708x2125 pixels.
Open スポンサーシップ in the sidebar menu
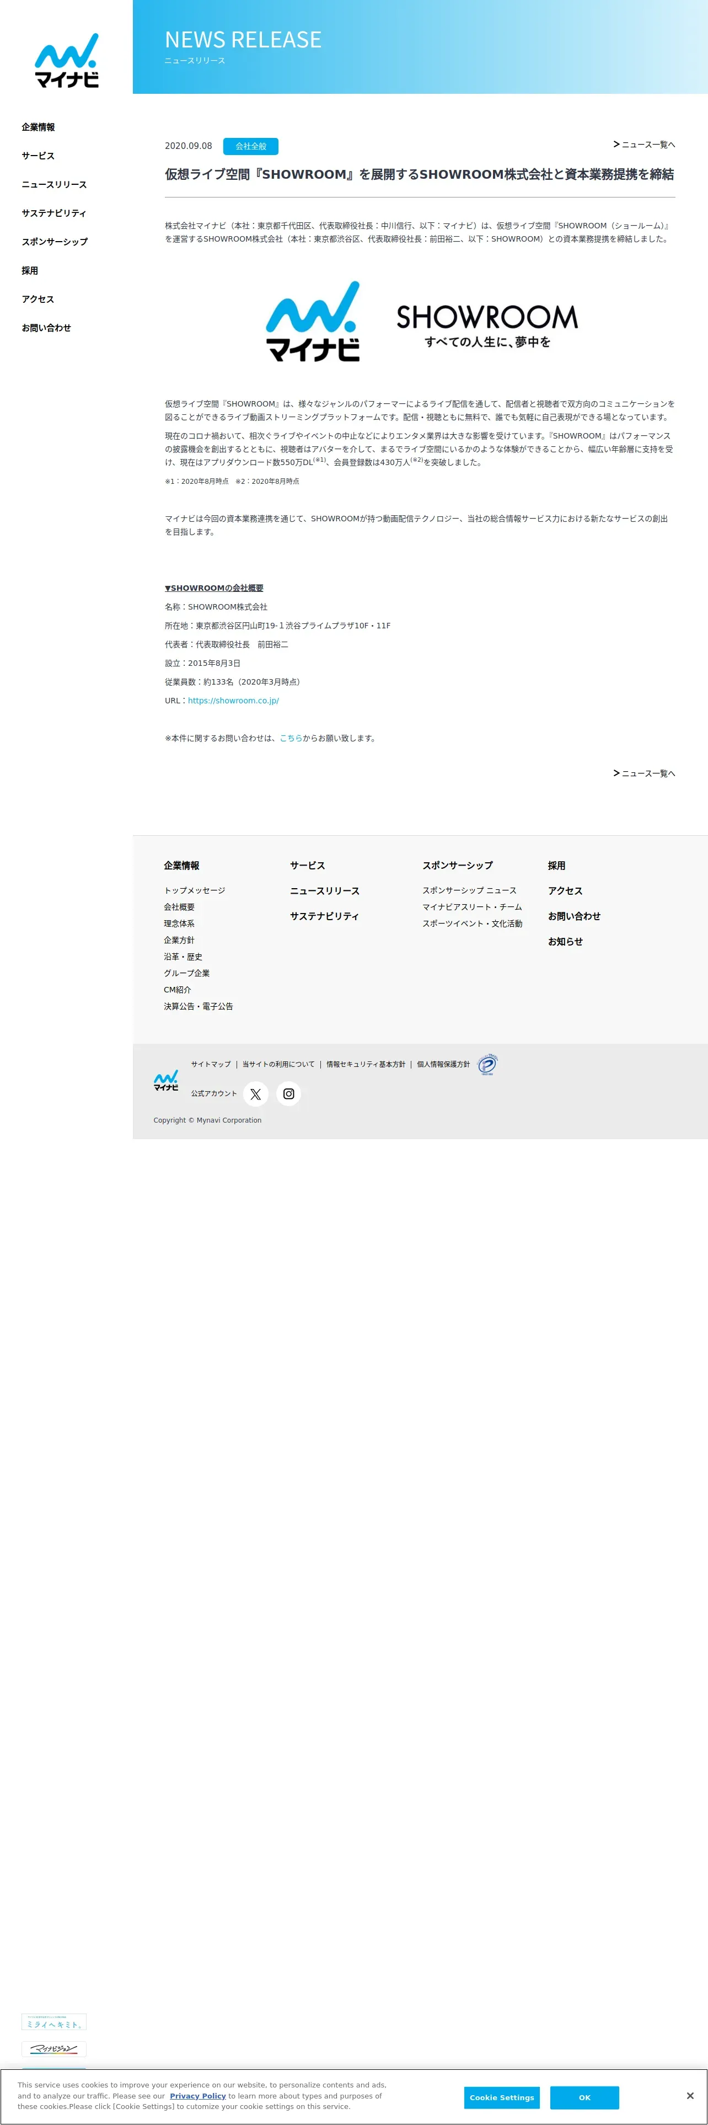(55, 242)
